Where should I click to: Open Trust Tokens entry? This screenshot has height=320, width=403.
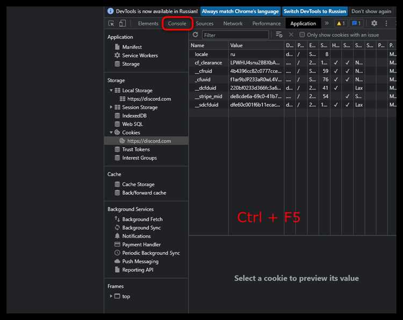pyautogui.click(x=132, y=149)
